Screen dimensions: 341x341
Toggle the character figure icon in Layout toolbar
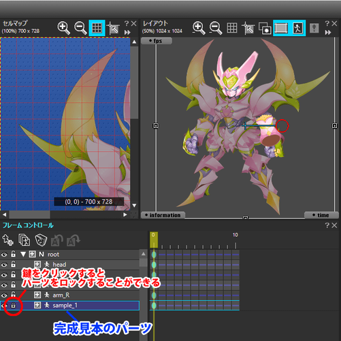pos(297,28)
